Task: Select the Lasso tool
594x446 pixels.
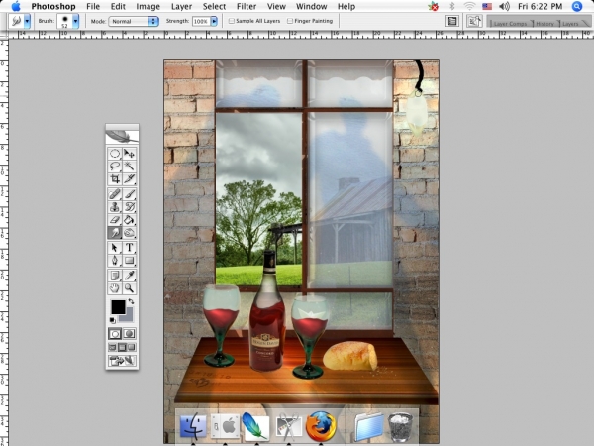Action: tap(115, 167)
